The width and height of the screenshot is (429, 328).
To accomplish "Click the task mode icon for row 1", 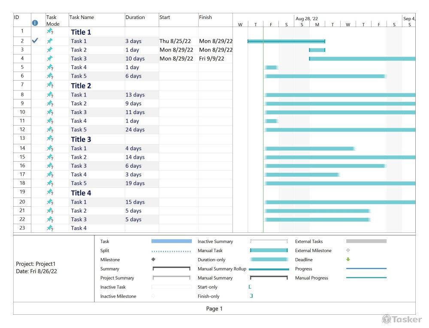I will (x=50, y=32).
